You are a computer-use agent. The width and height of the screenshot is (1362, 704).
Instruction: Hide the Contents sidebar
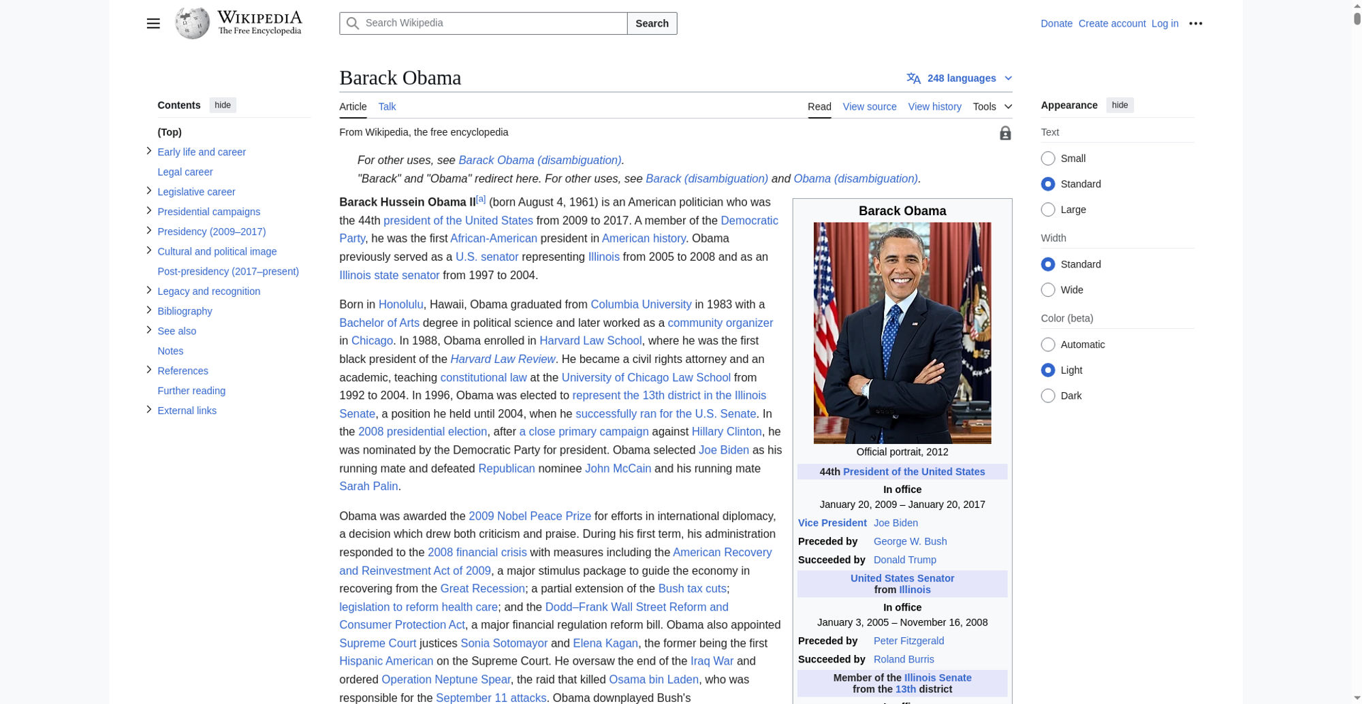pos(223,105)
